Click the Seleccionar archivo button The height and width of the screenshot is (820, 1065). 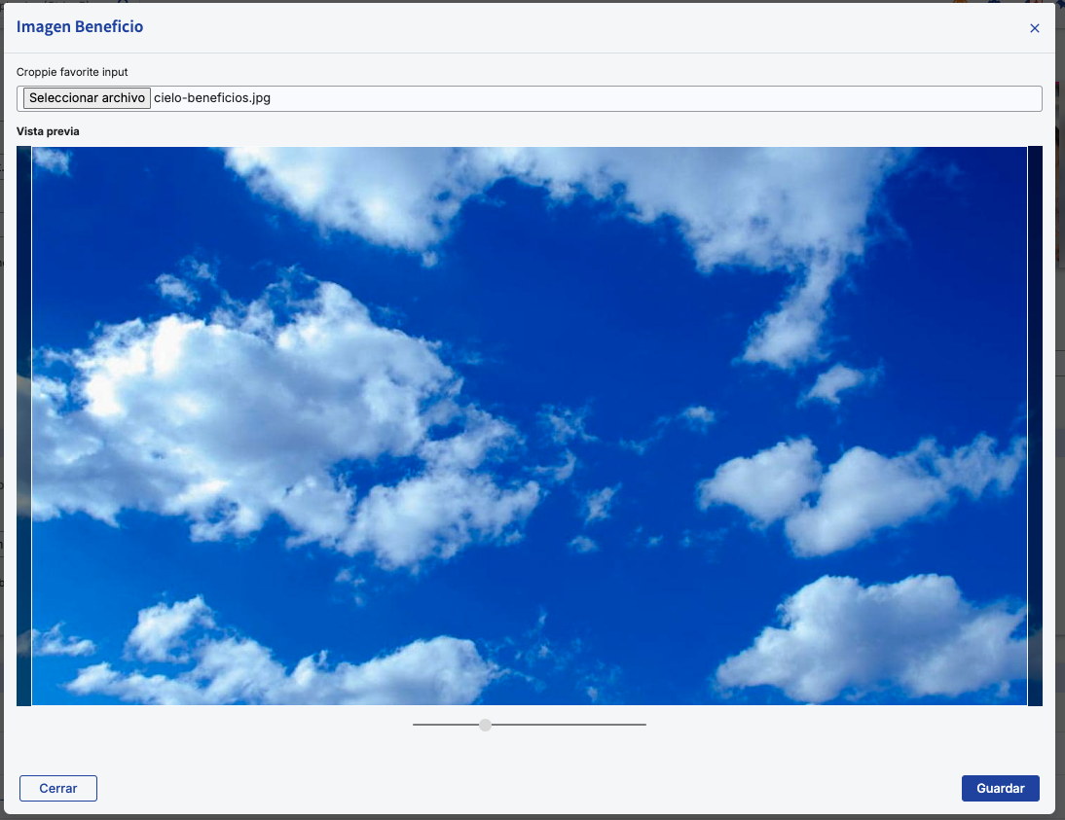point(87,97)
